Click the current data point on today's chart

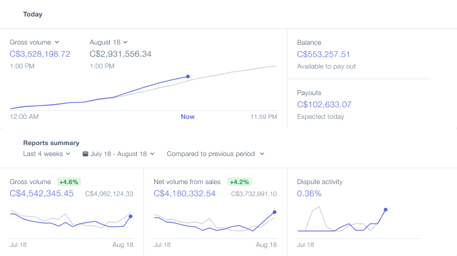pyautogui.click(x=188, y=77)
